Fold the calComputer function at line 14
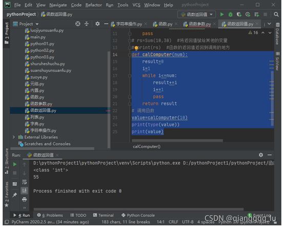 tap(130, 55)
